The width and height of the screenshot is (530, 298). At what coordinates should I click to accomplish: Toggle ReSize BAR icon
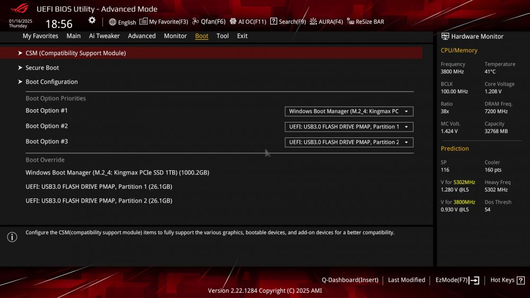coord(350,22)
